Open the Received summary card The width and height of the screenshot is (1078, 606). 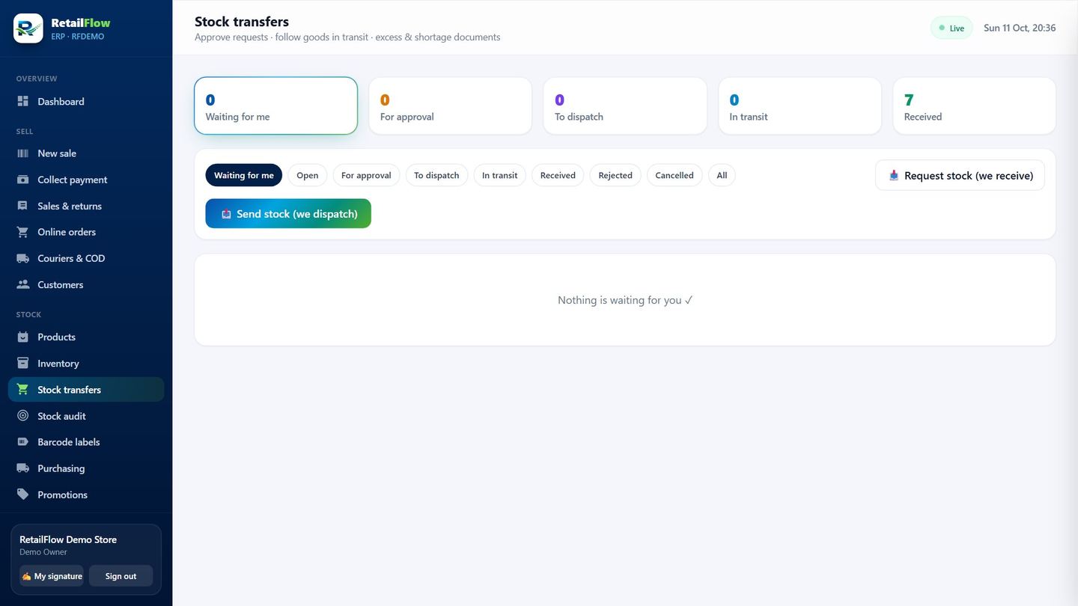pyautogui.click(x=974, y=106)
